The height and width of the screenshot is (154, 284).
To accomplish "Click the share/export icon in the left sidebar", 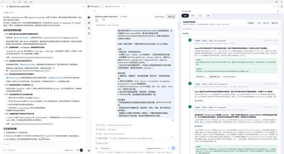I will 89,28.
